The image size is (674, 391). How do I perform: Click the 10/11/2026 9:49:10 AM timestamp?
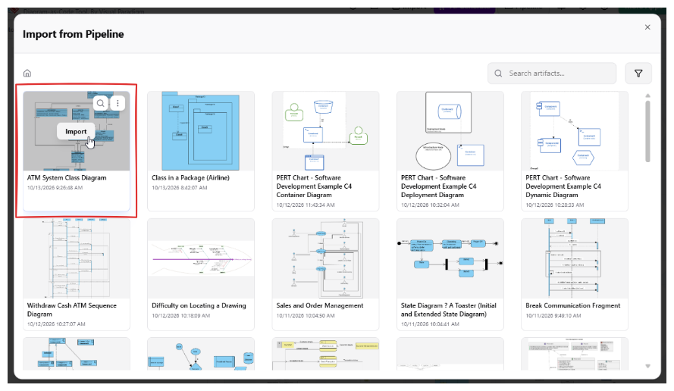coord(553,315)
